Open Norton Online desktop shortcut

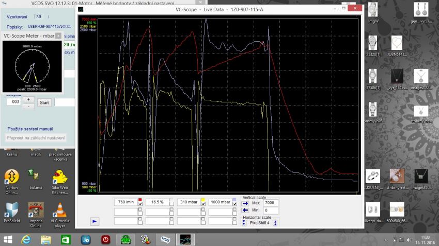click(12, 181)
